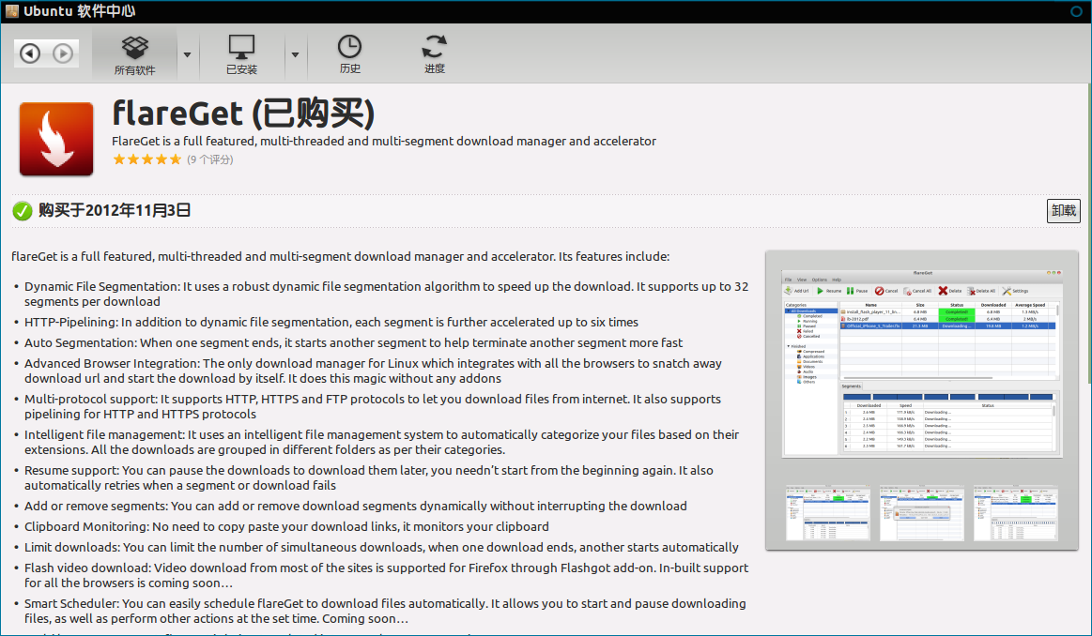The image size is (1092, 636).
Task: Click the 卸载 (Uninstall) button
Action: click(x=1064, y=211)
